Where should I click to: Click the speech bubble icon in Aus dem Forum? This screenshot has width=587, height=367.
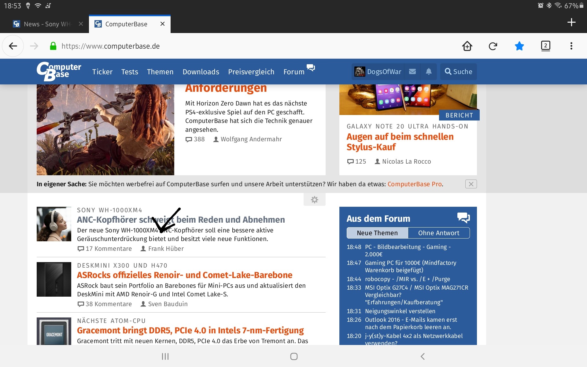click(x=463, y=218)
